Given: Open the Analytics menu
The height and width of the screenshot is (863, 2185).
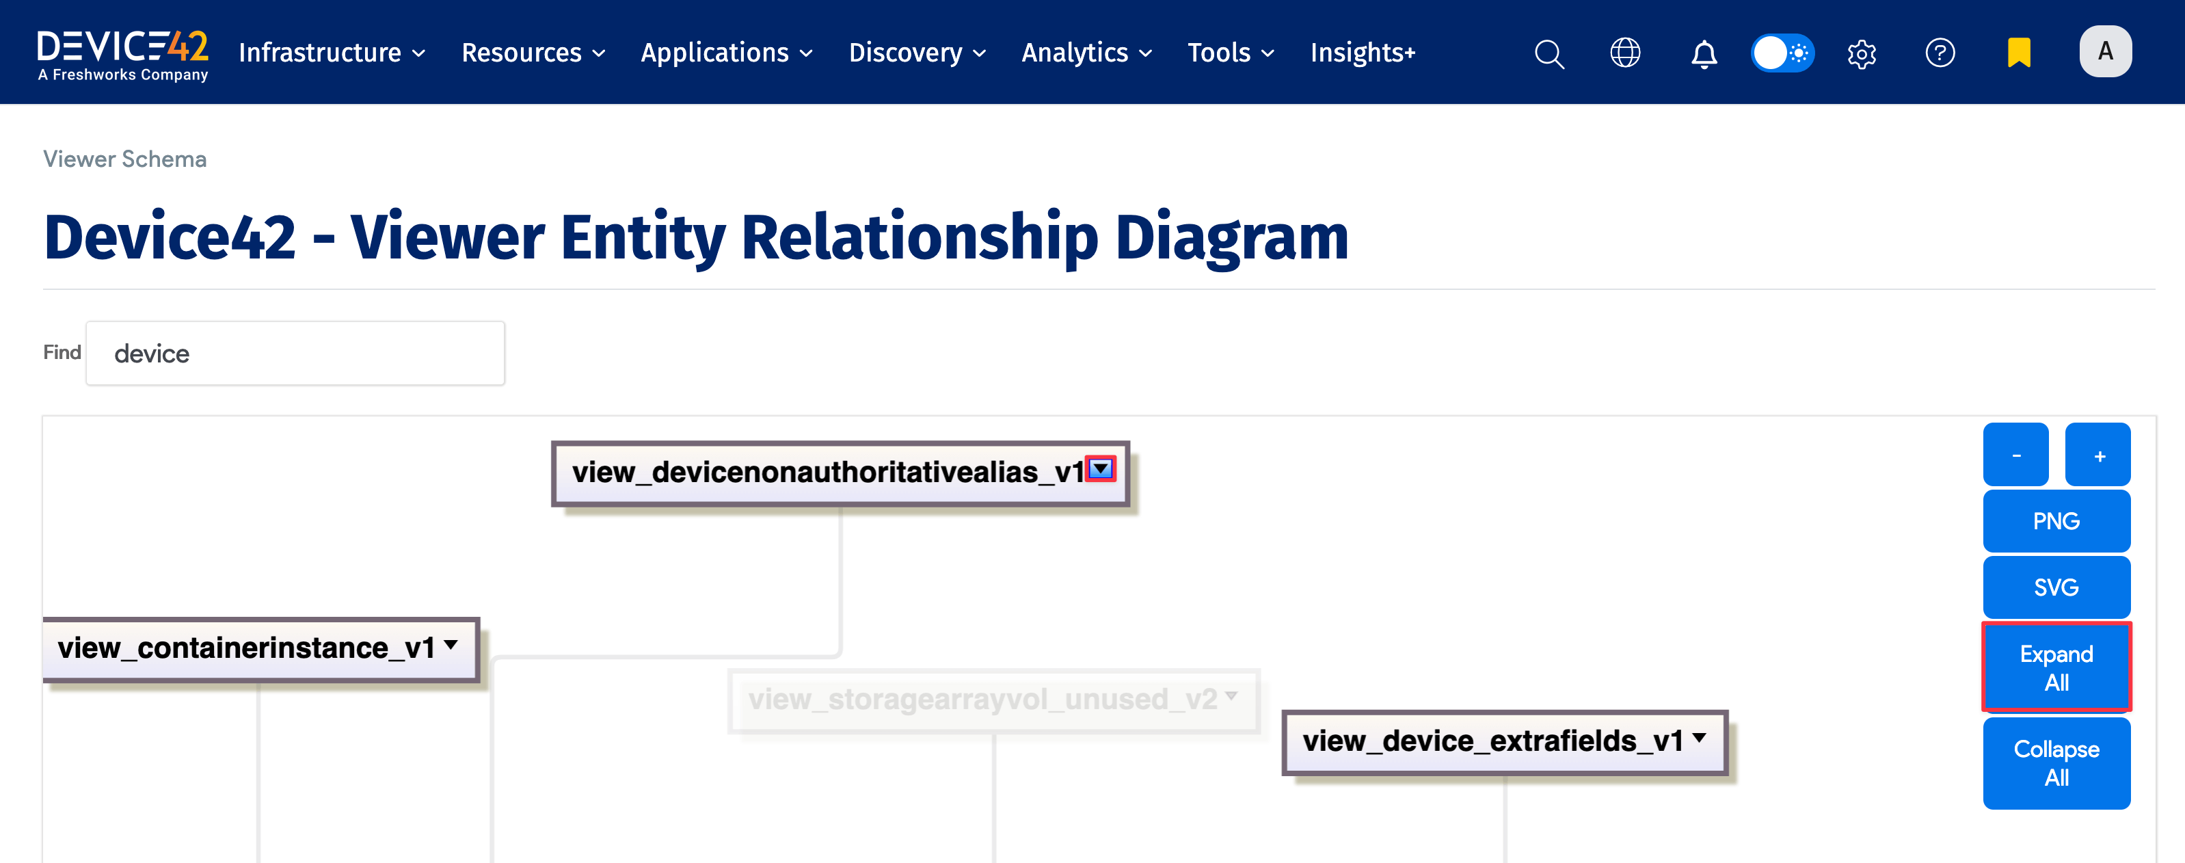Looking at the screenshot, I should pyautogui.click(x=1086, y=53).
